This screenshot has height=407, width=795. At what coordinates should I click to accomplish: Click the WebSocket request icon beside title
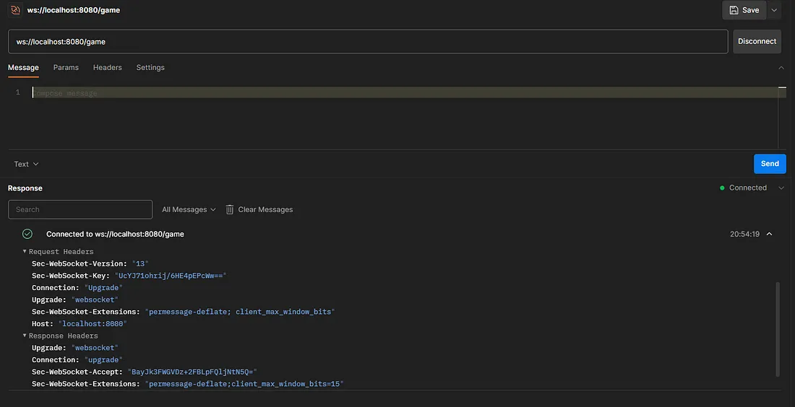[x=15, y=10]
